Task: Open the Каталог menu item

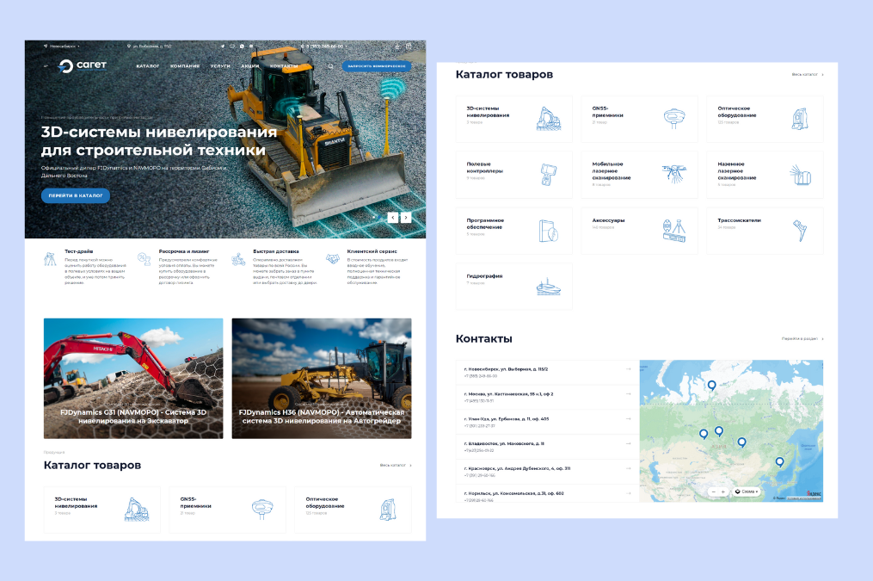Action: click(x=148, y=65)
